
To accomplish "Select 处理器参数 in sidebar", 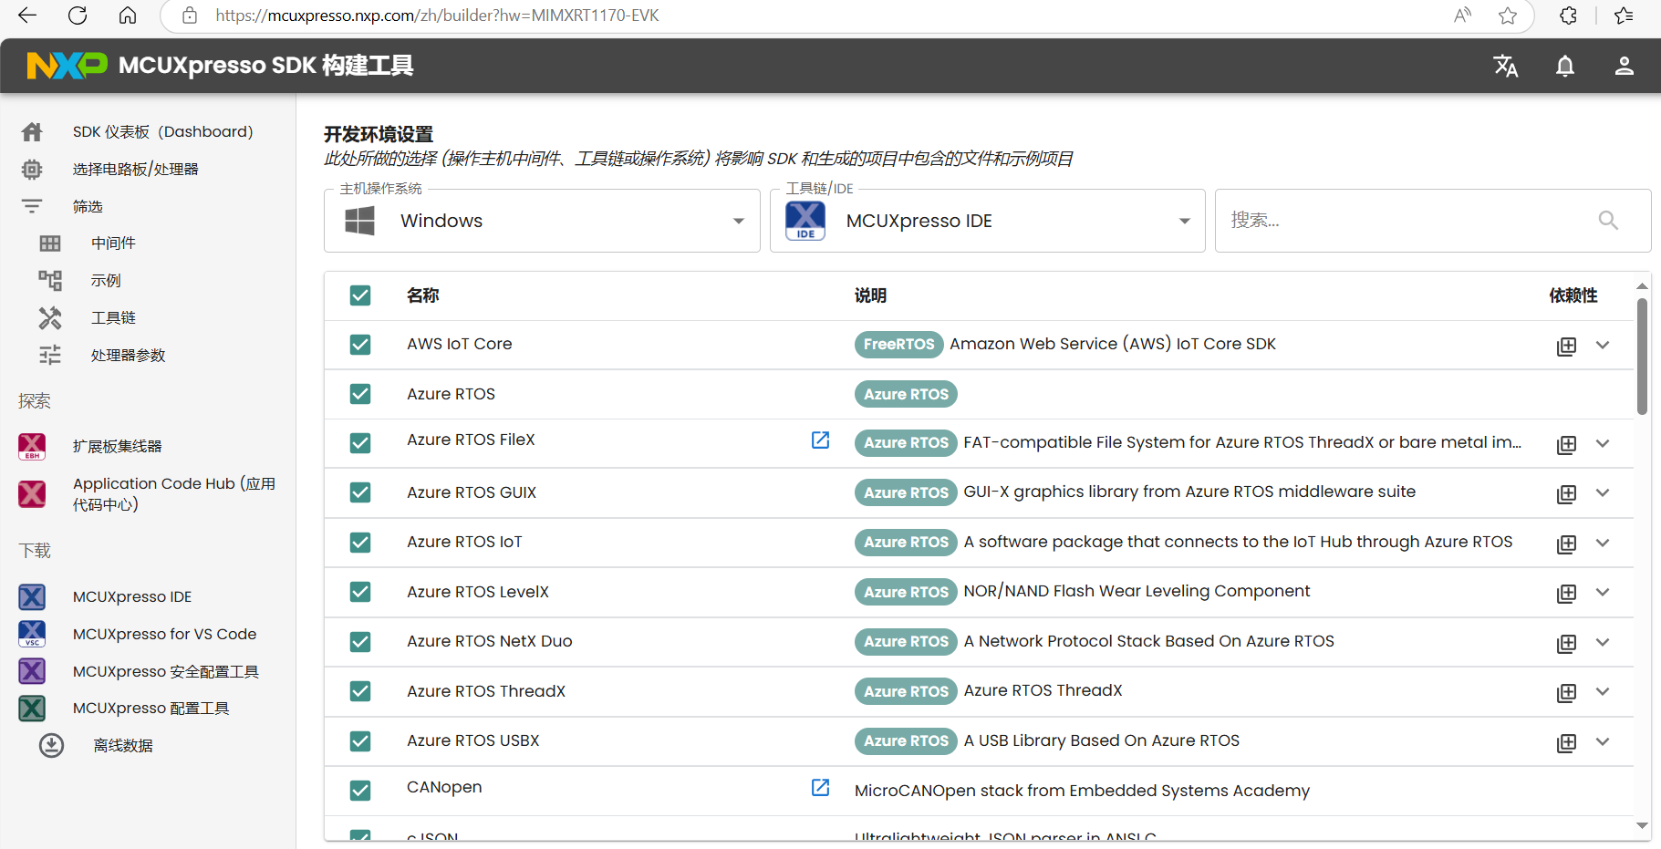I will (x=129, y=356).
